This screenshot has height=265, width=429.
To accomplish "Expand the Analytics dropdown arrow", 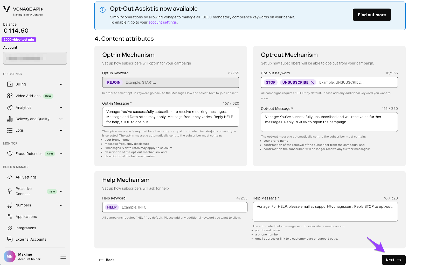I will tap(61, 108).
